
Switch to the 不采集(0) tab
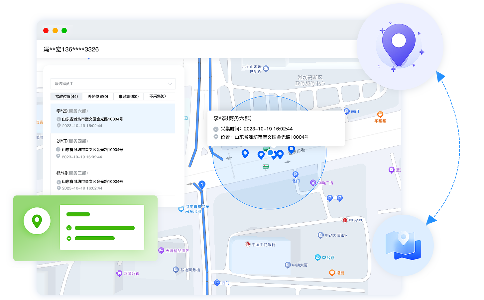click(x=159, y=96)
